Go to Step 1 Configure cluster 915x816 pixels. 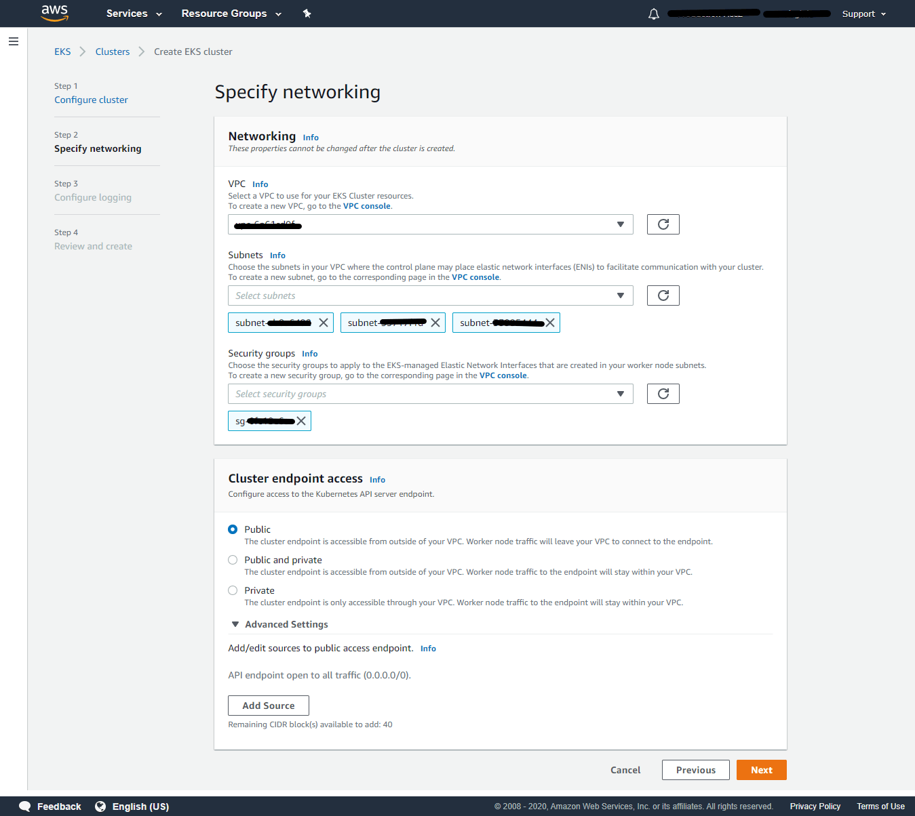click(x=91, y=100)
